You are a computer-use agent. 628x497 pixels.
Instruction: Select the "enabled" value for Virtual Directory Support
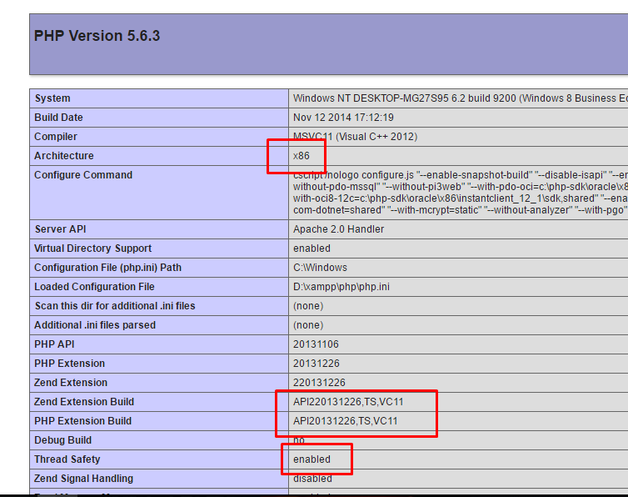(x=312, y=248)
